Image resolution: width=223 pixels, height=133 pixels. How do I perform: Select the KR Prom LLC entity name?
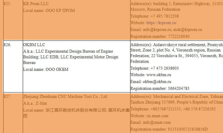click(x=36, y=4)
